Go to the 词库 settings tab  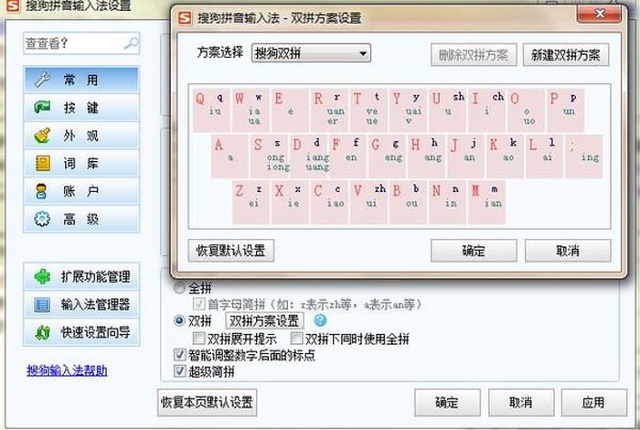point(81,164)
